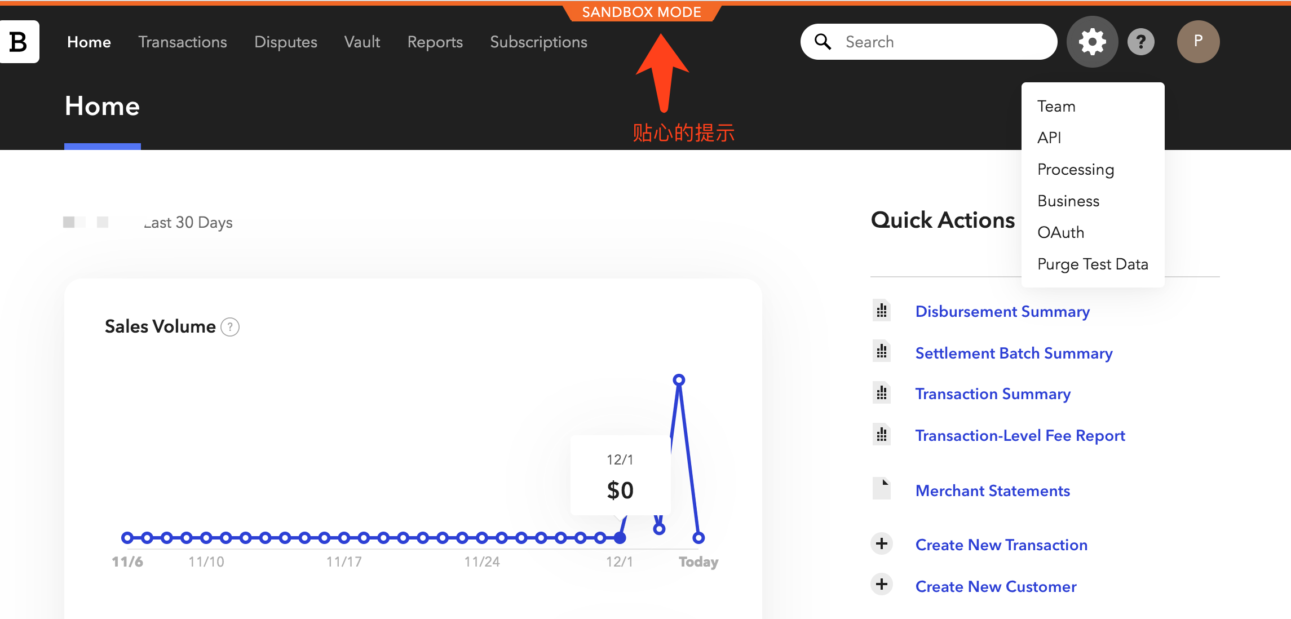Image resolution: width=1291 pixels, height=619 pixels.
Task: Choose Processing in the settings dropdown
Action: pyautogui.click(x=1076, y=169)
